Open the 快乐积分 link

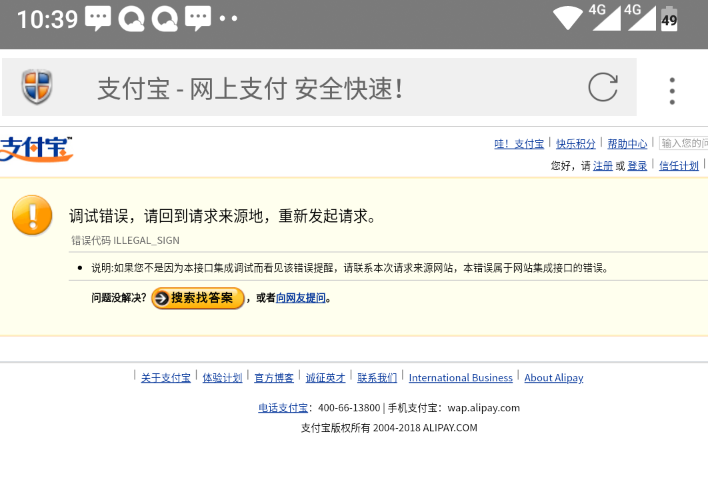(576, 144)
